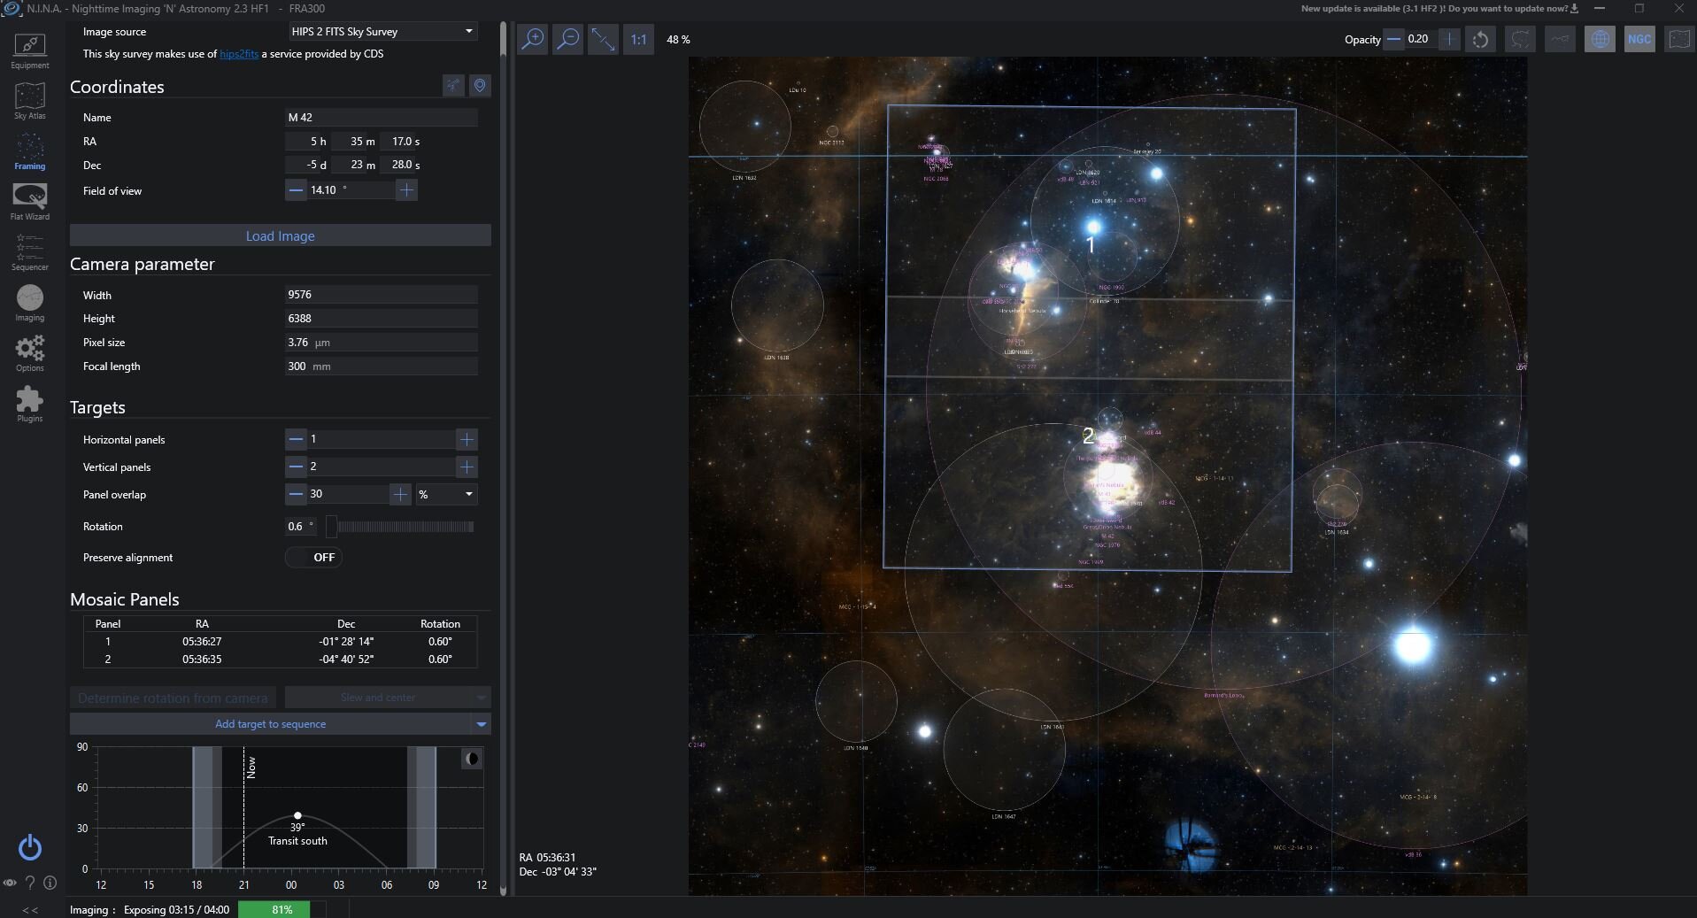Click the Dec degrees field
Screen dimensions: 1697x918
(x=307, y=165)
